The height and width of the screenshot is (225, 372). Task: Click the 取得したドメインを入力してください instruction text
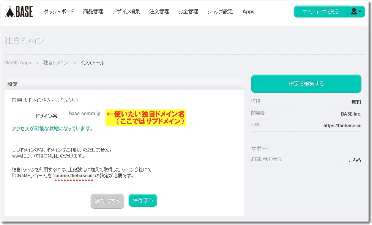click(46, 100)
